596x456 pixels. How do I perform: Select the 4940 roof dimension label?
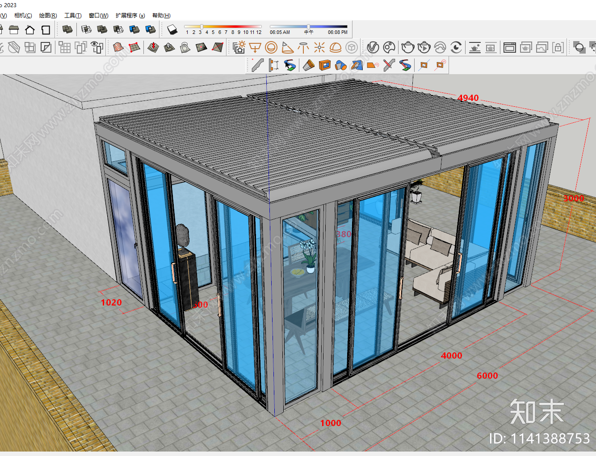pyautogui.click(x=468, y=98)
